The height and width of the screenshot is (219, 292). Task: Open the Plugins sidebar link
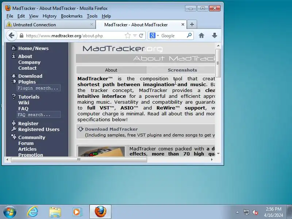27,82
